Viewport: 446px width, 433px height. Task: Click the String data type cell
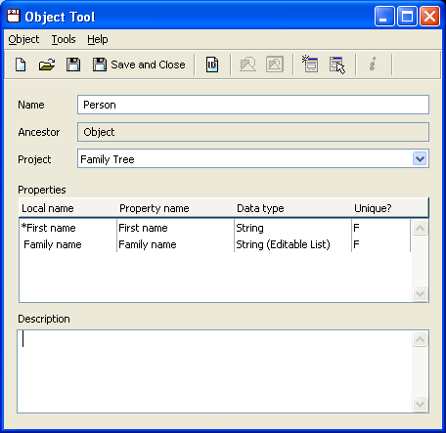pyautogui.click(x=292, y=228)
